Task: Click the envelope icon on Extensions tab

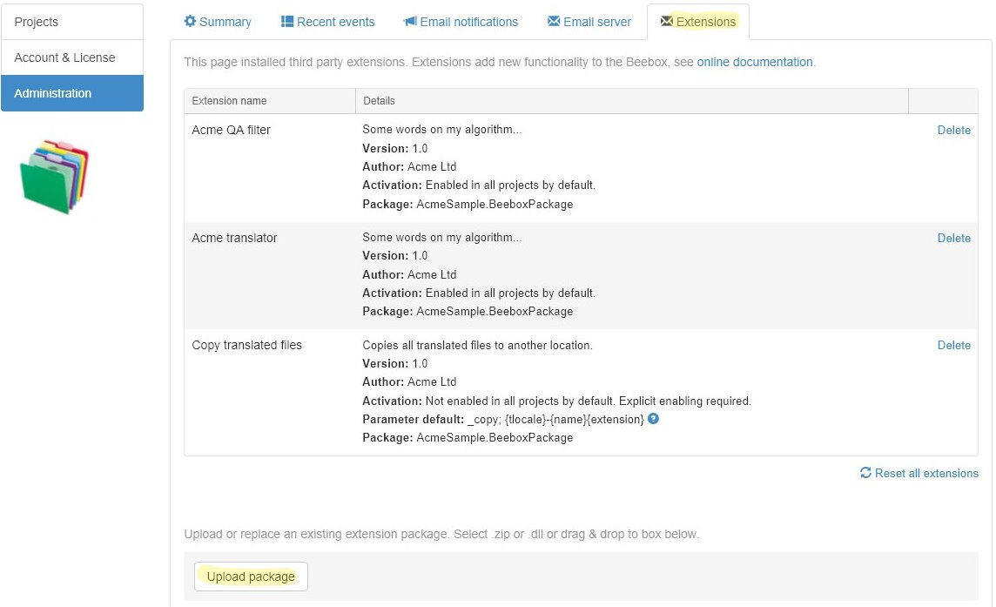Action: tap(667, 22)
